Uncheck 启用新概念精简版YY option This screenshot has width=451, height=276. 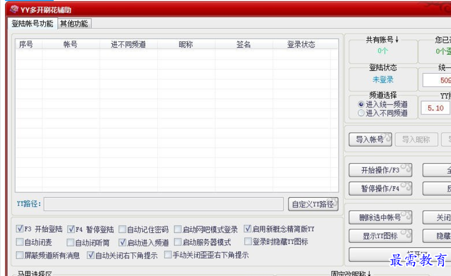pos(247,228)
